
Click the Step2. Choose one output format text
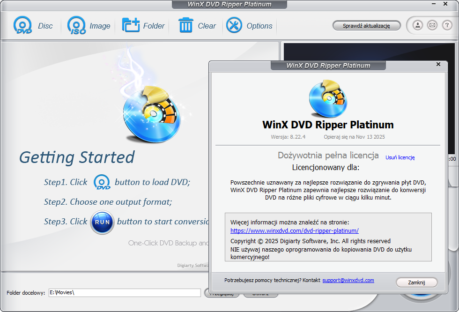pos(108,202)
